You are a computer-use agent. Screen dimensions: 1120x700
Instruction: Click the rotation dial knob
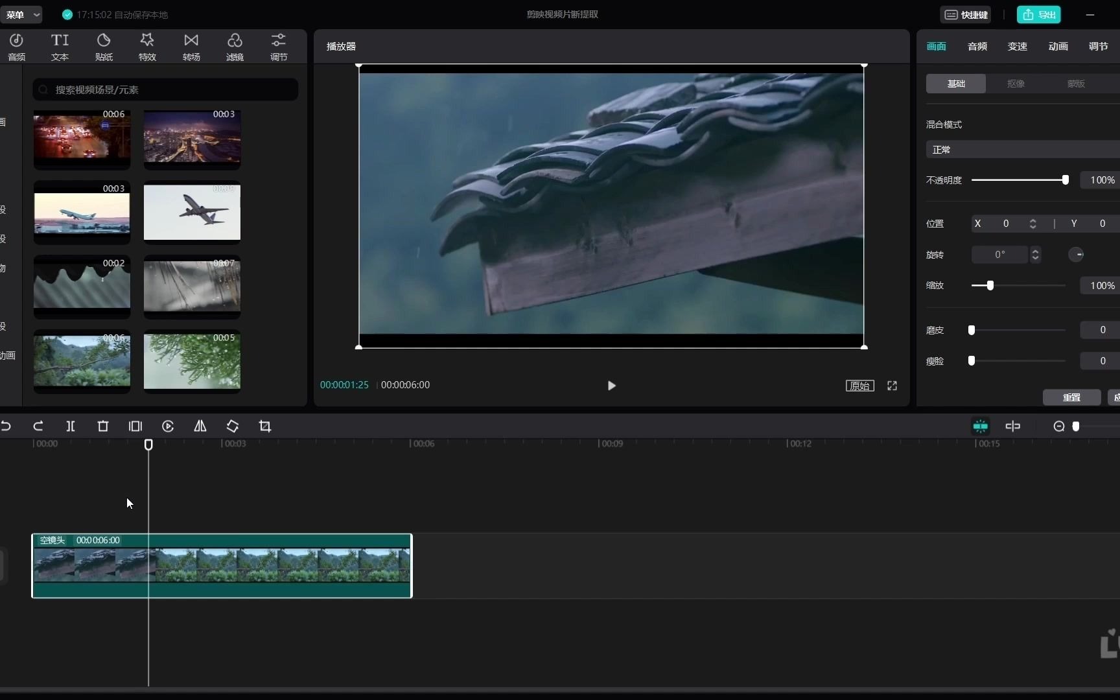(x=1076, y=255)
